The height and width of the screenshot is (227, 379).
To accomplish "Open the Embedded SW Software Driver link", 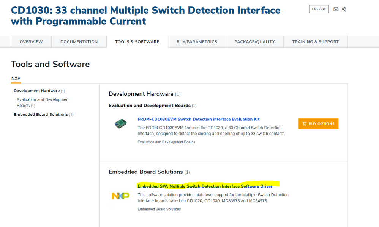I will (x=205, y=186).
